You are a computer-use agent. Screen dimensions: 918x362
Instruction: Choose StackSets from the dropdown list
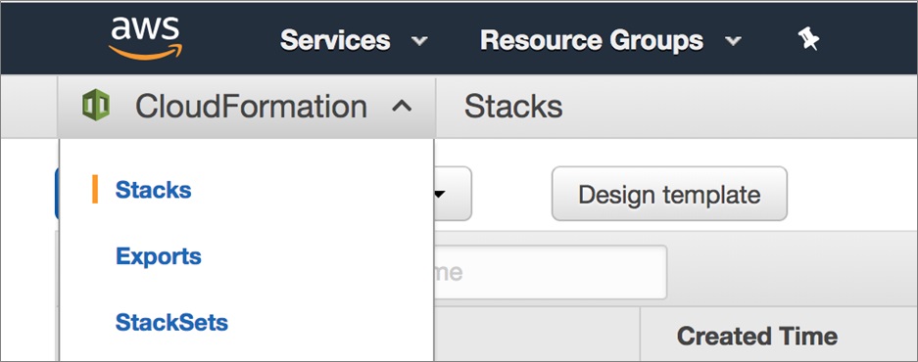171,322
